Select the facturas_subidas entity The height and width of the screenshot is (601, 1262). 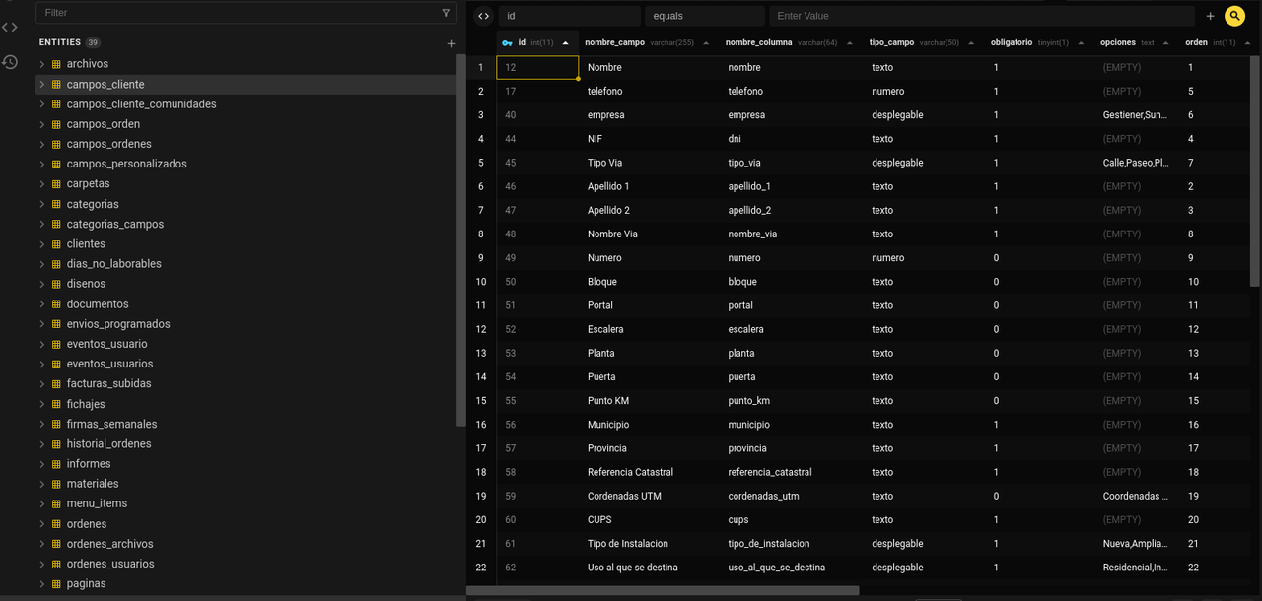(x=108, y=384)
